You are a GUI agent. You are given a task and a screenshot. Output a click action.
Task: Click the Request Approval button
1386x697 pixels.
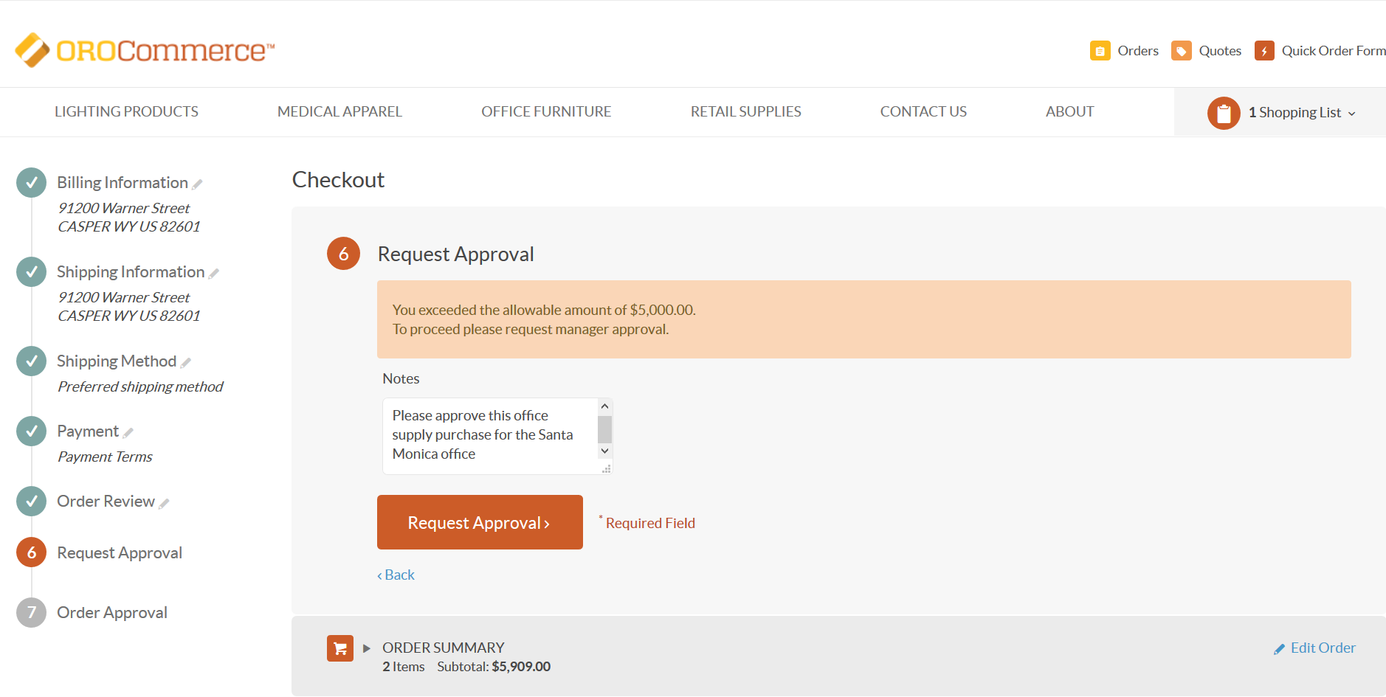(x=480, y=522)
